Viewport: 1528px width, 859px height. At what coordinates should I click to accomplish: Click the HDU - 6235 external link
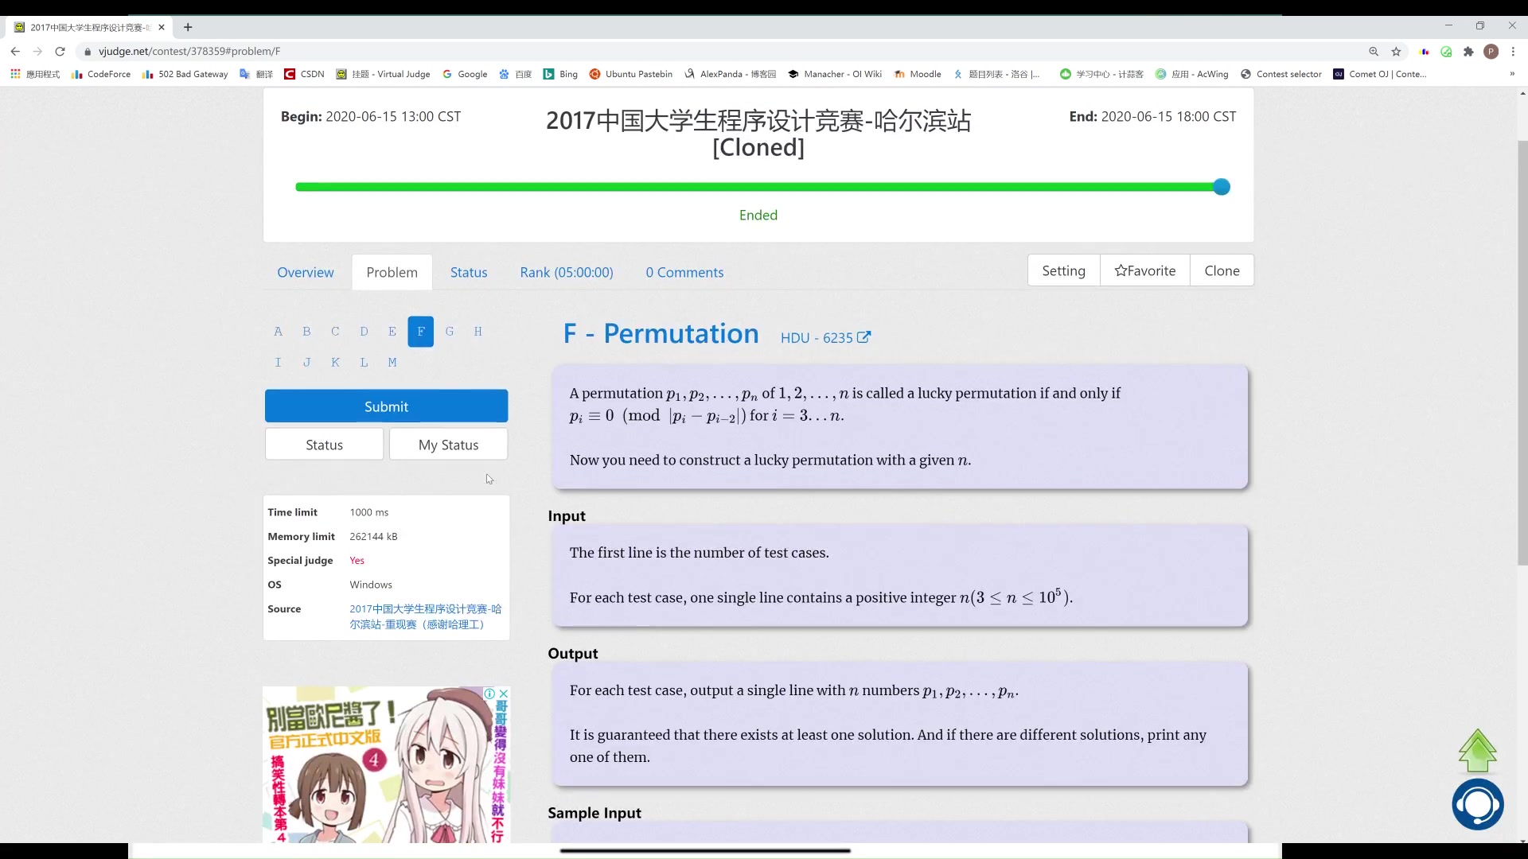point(826,338)
